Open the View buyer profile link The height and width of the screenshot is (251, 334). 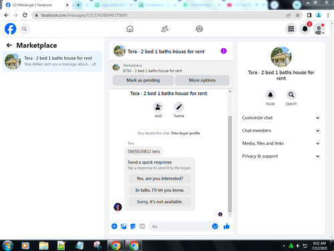tap(185, 133)
